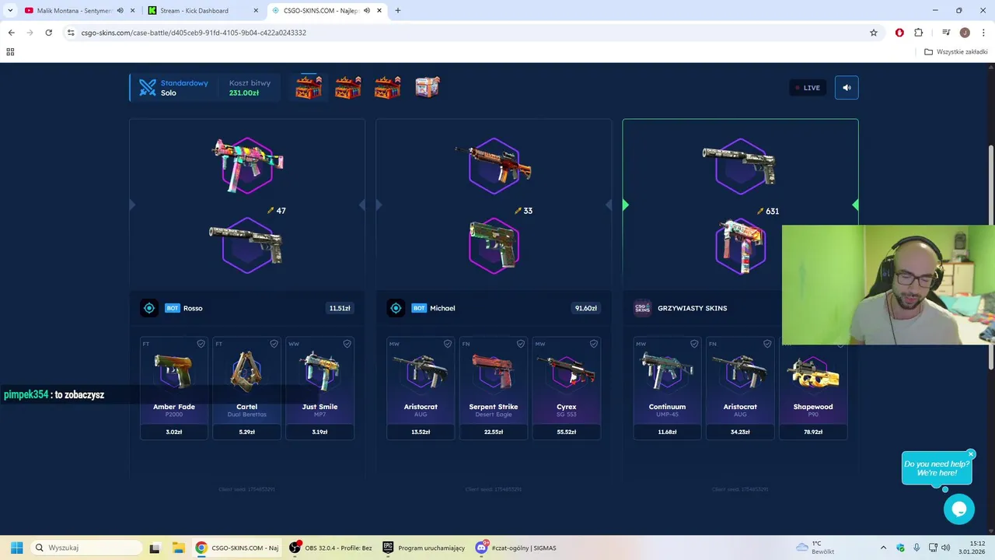
Task: Click the 78.92zł price on Shapewood
Action: pos(813,432)
